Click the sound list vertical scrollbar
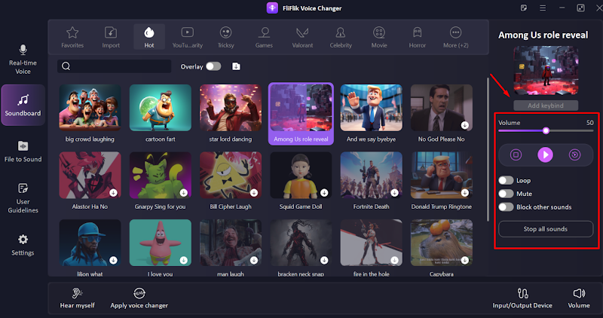Image resolution: width=603 pixels, height=318 pixels. click(x=488, y=149)
